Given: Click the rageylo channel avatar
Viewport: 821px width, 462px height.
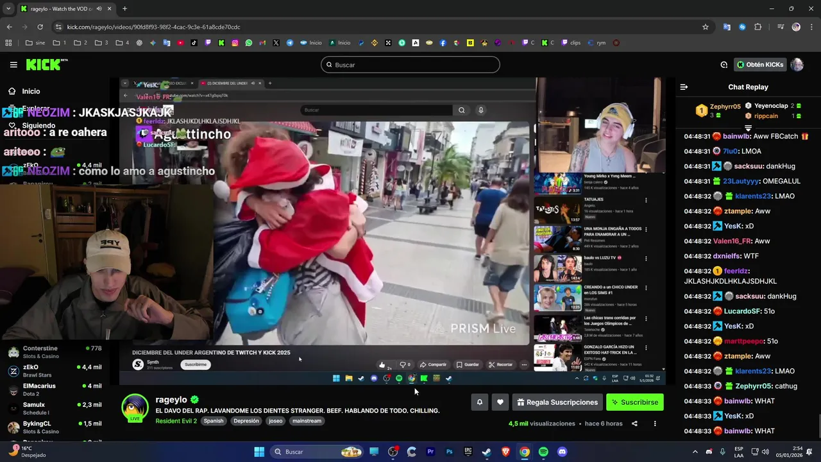Looking at the screenshot, I should click(x=135, y=408).
